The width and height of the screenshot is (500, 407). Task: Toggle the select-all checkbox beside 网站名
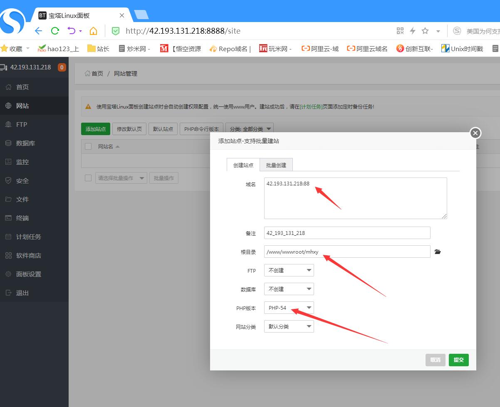[x=88, y=146]
